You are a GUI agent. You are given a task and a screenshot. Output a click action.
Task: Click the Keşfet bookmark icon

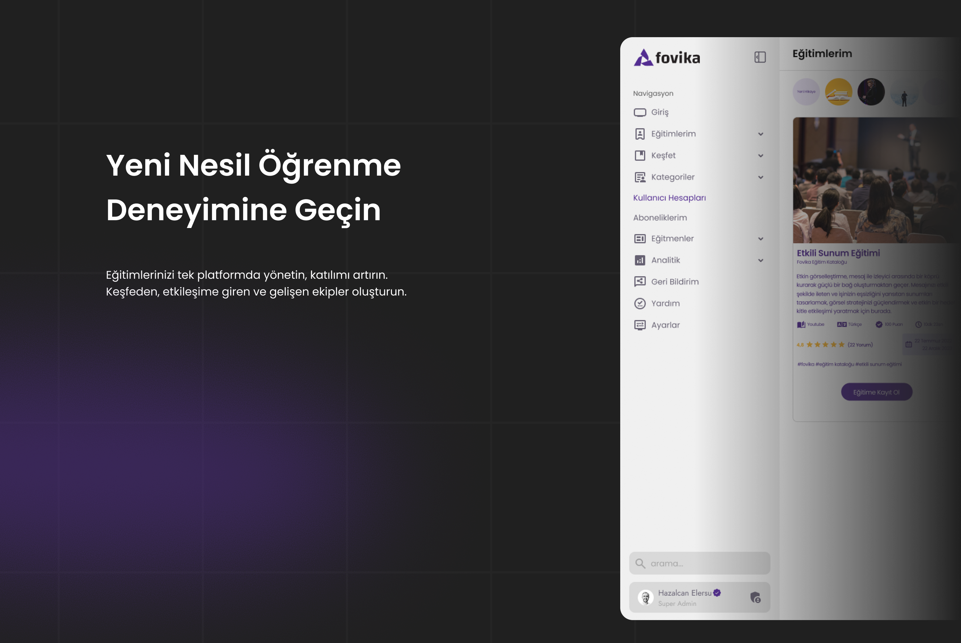pos(639,155)
